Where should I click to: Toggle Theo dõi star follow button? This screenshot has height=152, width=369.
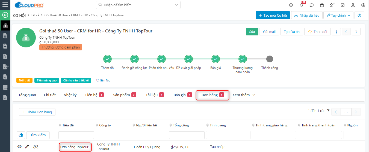tap(317, 32)
